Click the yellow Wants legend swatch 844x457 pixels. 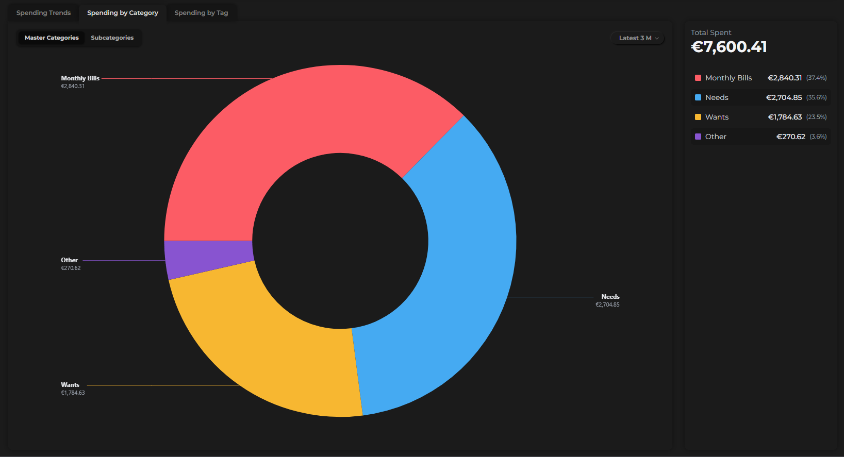(x=698, y=117)
